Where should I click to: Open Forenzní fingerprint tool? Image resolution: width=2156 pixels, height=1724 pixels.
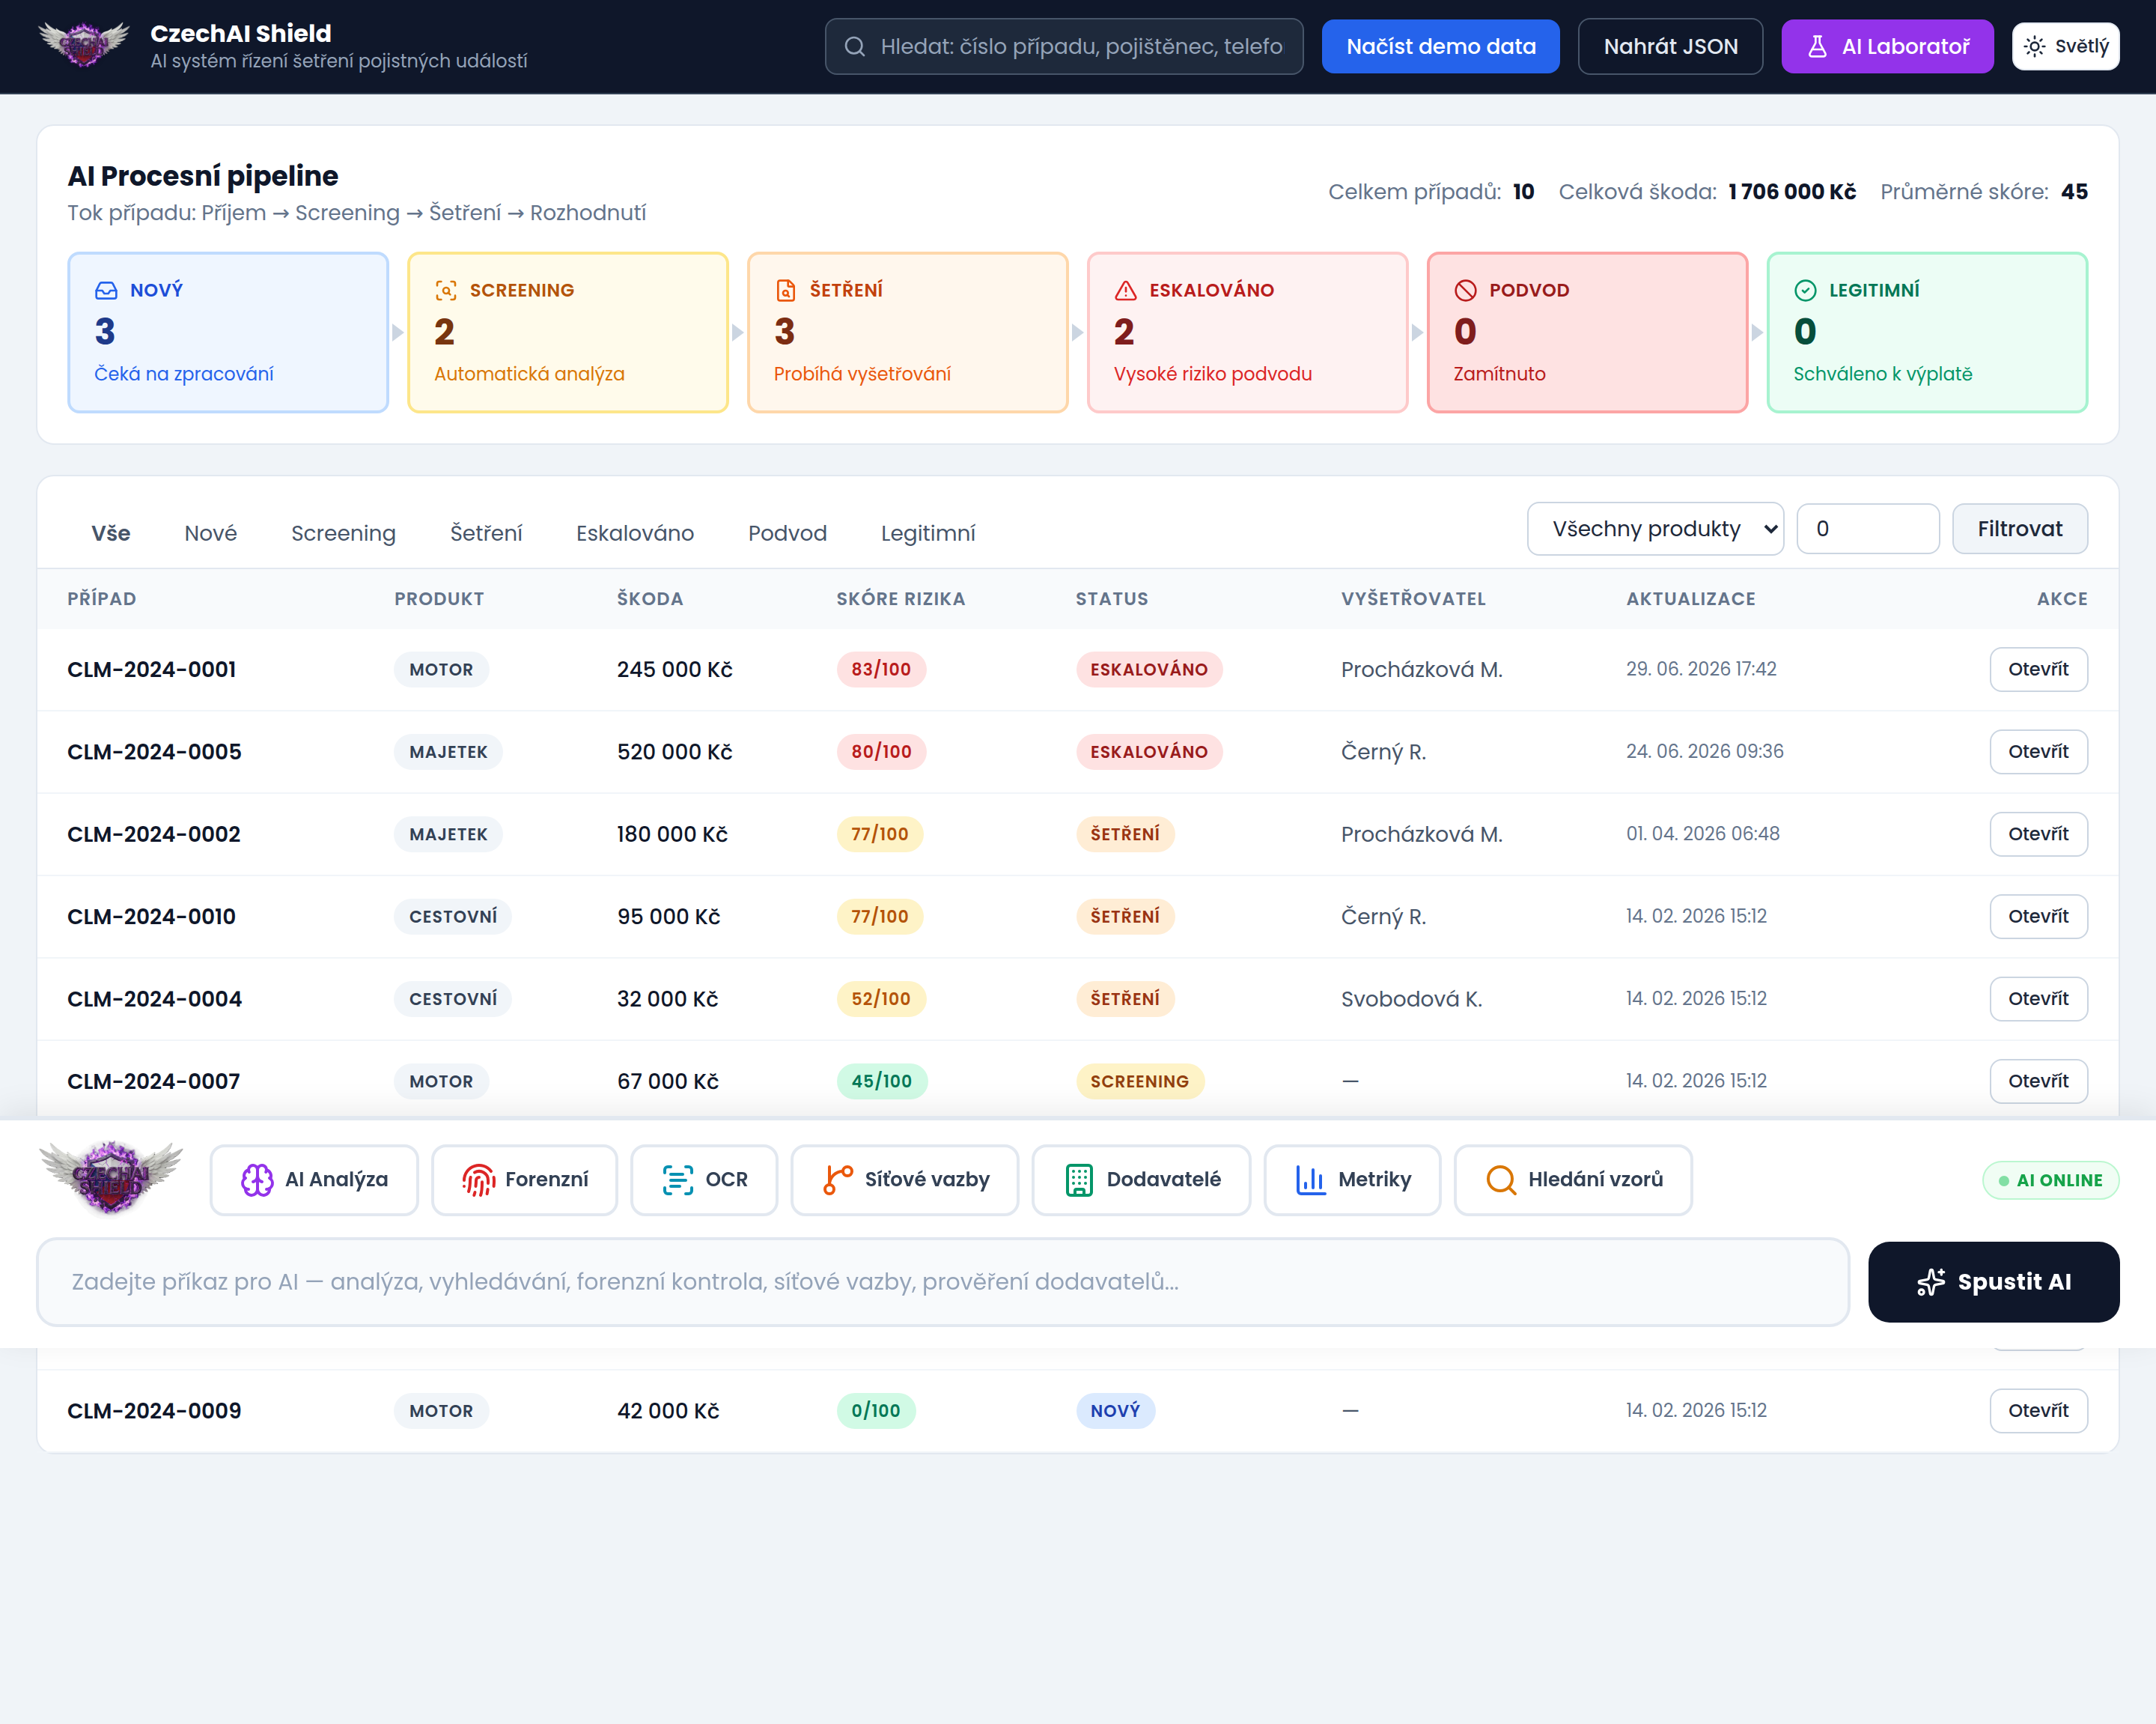[x=524, y=1180]
